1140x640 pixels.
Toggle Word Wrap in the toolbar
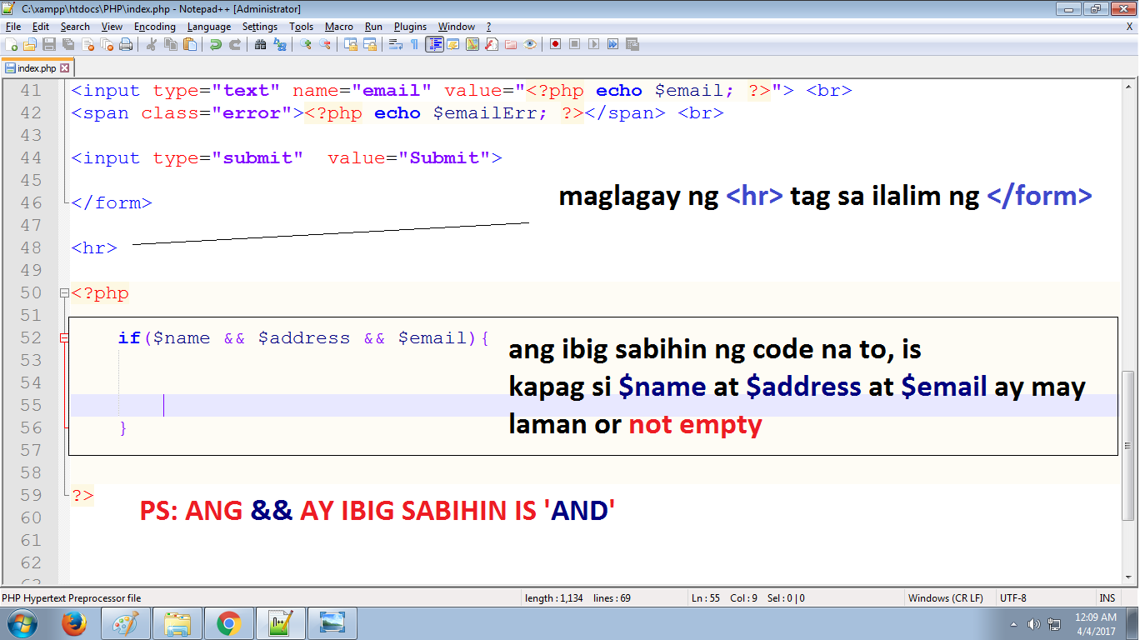coord(394,47)
